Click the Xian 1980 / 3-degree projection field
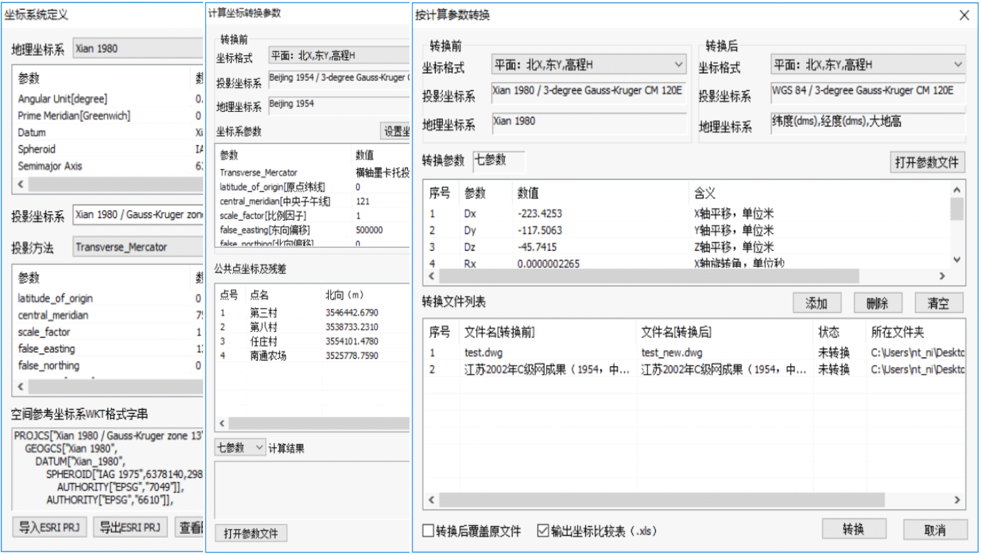981x555 pixels. 588,91
